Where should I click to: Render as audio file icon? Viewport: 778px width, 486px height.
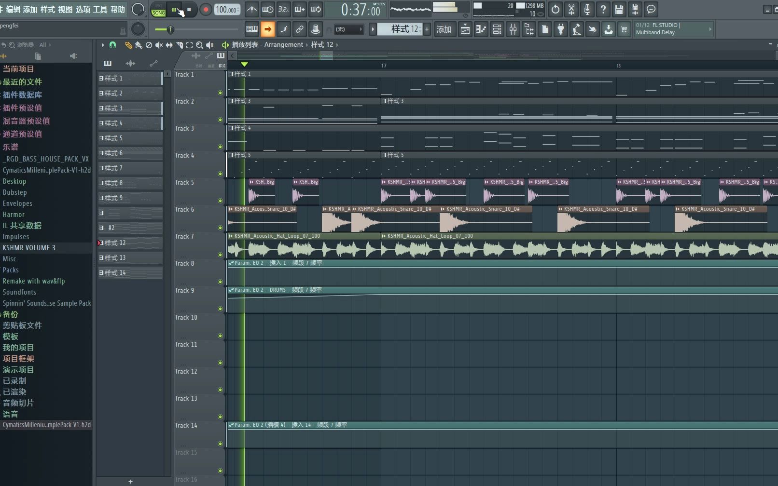(635, 9)
